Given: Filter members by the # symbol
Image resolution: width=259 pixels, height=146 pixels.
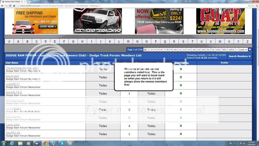Looking at the screenshot, I should coord(9,41).
